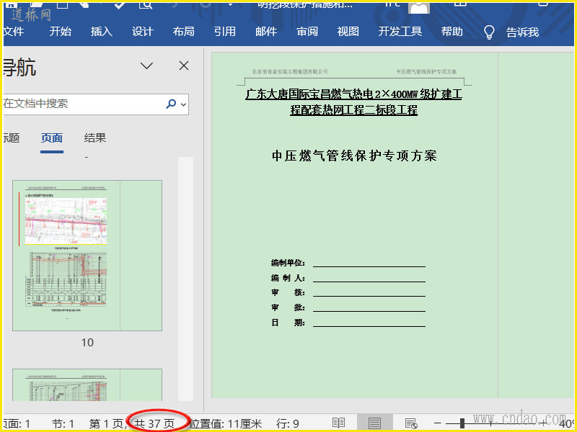Select the 设计 ribbon tab
Viewport: 577px width, 432px height.
[142, 32]
